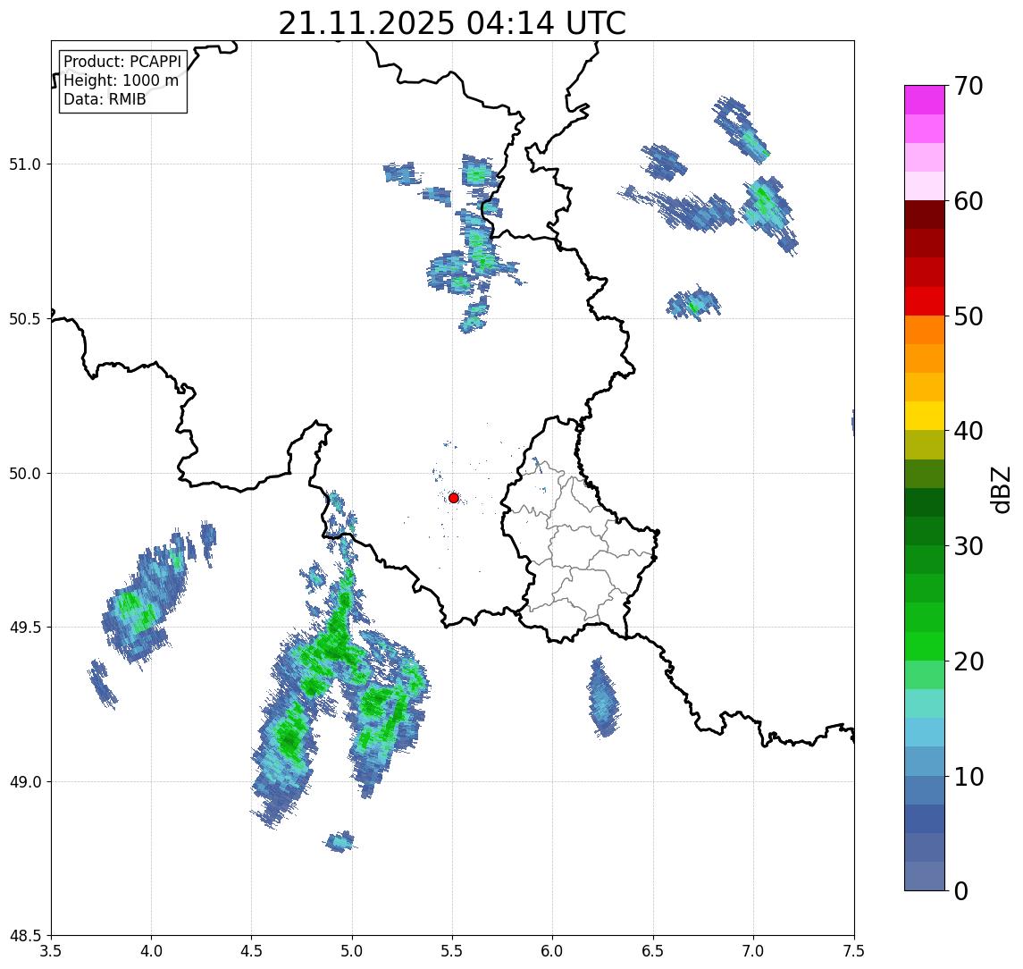Click the elongated blue echo near 6.25 longitude
The image size is (1023, 969).
603,697
